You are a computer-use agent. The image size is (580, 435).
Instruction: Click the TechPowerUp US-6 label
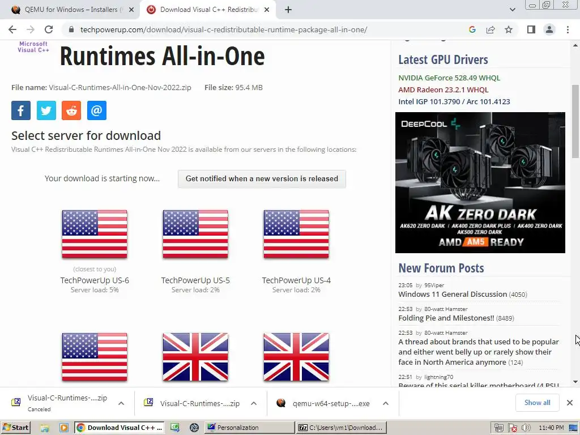[x=95, y=280]
